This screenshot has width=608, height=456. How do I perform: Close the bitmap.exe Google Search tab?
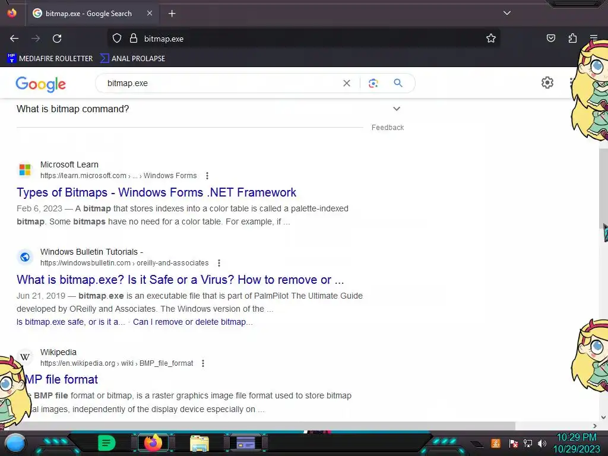pos(150,13)
